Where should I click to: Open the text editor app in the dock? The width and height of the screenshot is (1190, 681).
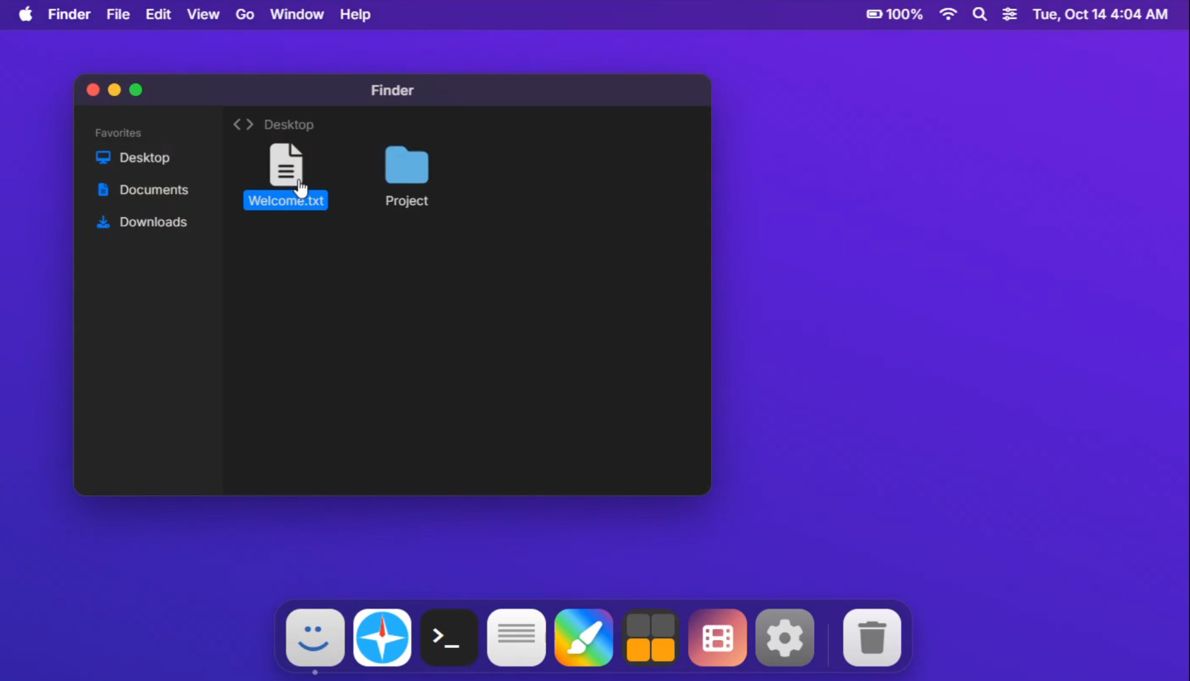coord(515,637)
